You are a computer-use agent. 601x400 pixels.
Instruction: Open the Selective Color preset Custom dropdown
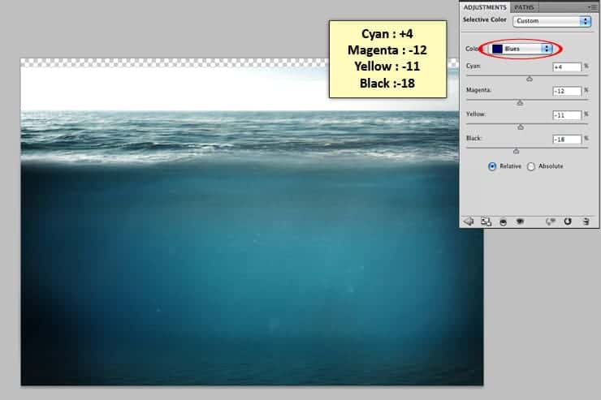pyautogui.click(x=552, y=21)
